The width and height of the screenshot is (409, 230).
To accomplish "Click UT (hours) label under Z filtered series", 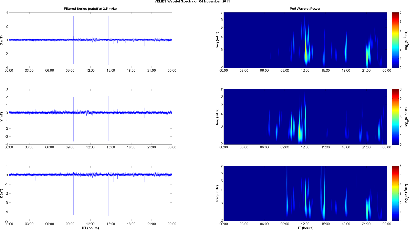I will pos(90,228).
